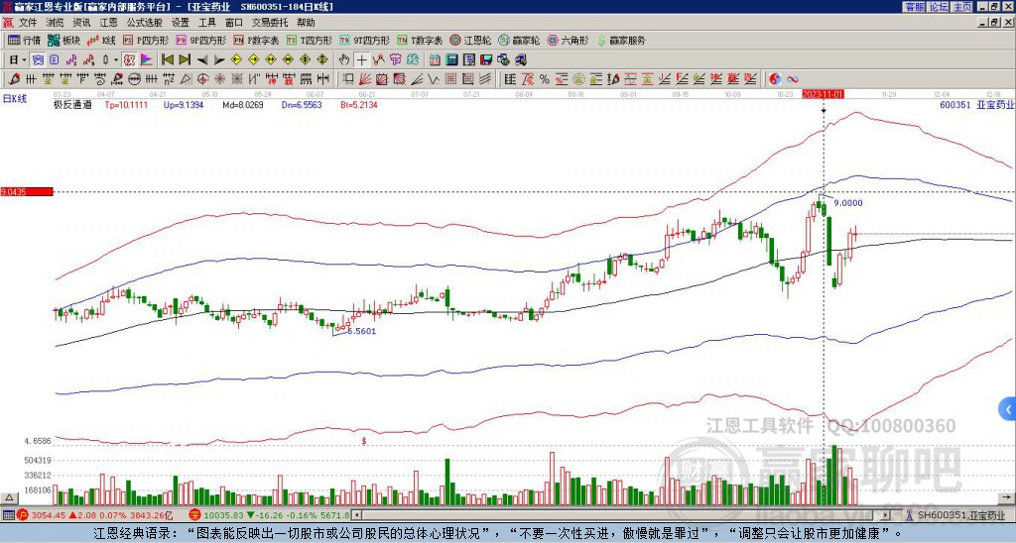Expand the 日 period dropdown
The image size is (1016, 543).
point(24,60)
